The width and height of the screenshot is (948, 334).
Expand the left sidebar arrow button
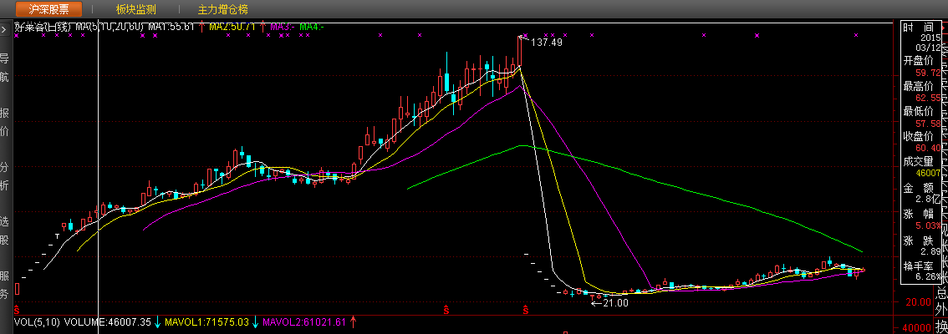point(5,28)
